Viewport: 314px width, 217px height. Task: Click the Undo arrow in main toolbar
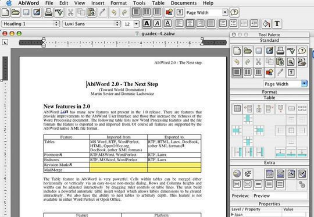click(x=114, y=12)
